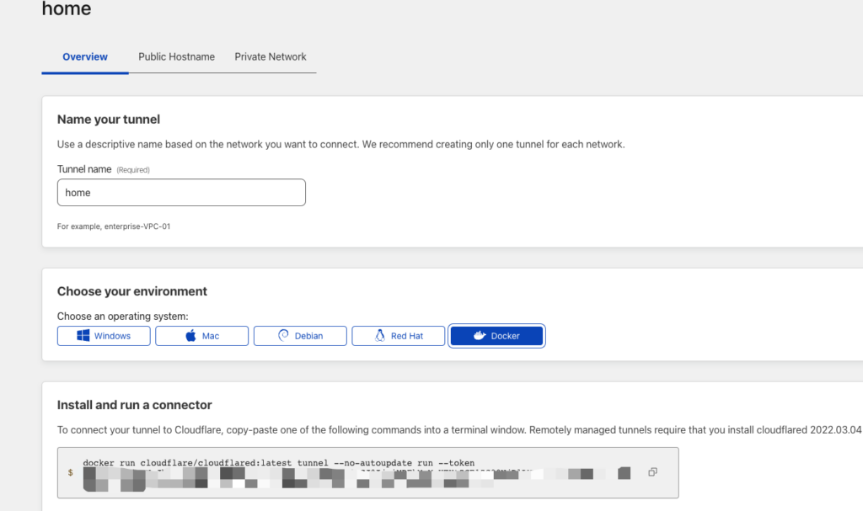Go to the Private Network tab
Image resolution: width=863 pixels, height=511 pixels.
(x=271, y=57)
